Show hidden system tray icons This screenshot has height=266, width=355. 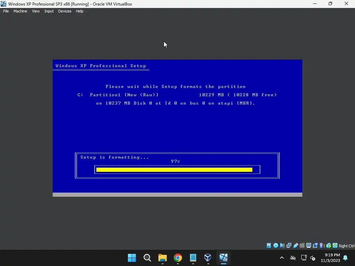pyautogui.click(x=282, y=258)
